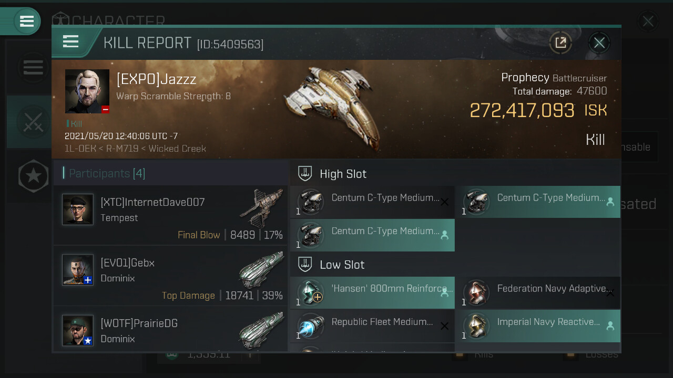
Task: Select PrairieDG participant portrait
Action: pos(78,330)
